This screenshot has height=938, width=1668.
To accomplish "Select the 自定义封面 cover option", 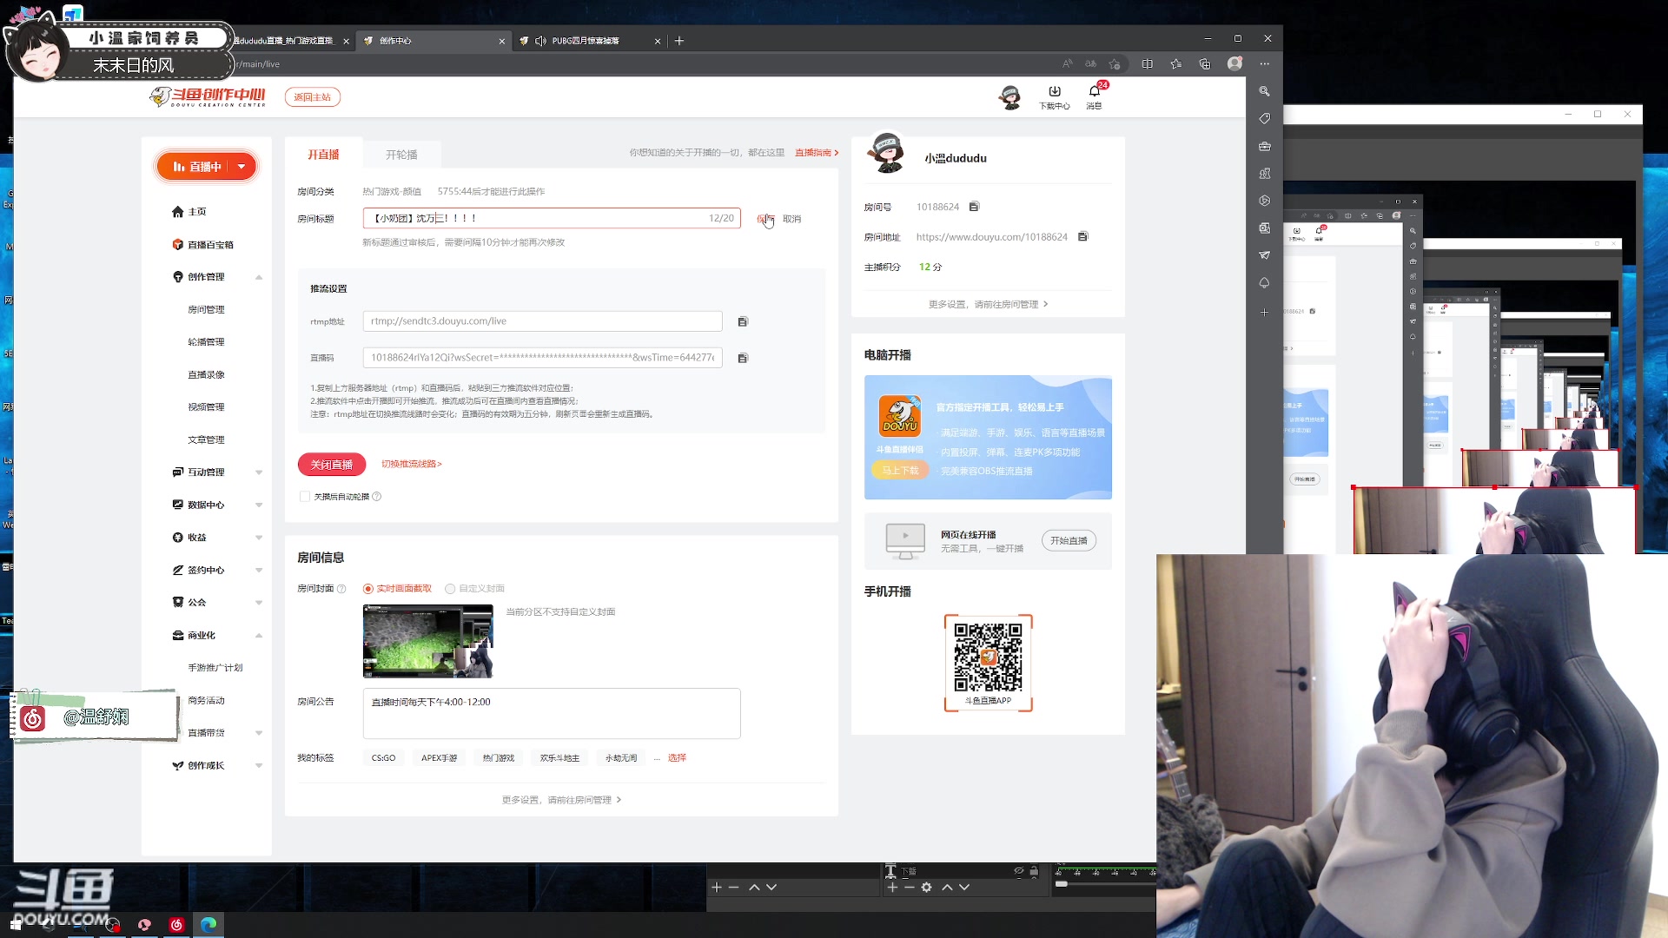I will coord(475,589).
